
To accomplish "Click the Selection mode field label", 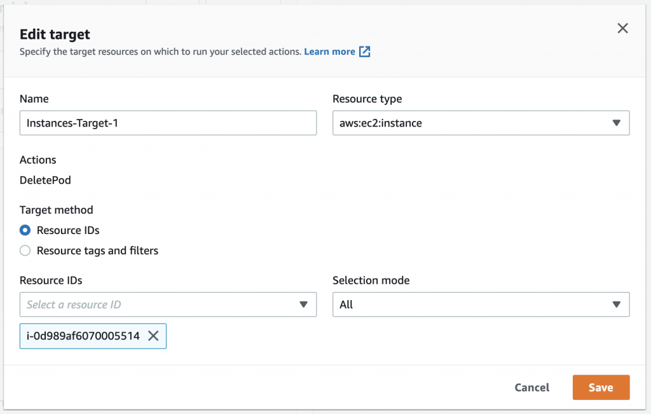I will point(371,280).
